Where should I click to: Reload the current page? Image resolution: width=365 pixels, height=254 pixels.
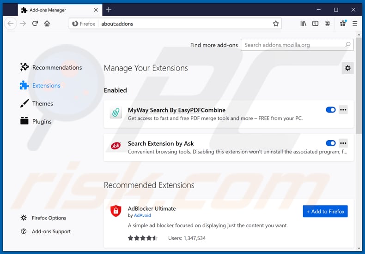35,24
